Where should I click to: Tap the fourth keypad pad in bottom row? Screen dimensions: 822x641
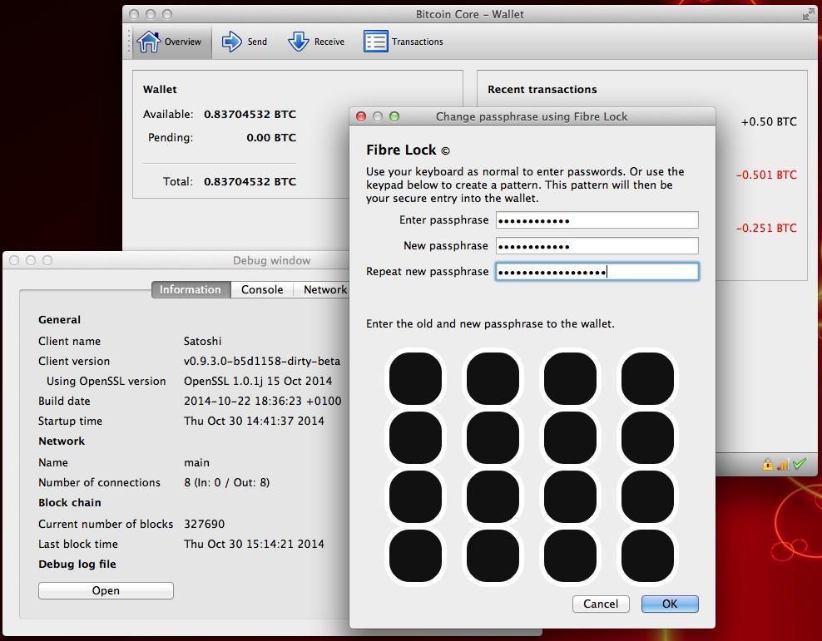point(647,555)
